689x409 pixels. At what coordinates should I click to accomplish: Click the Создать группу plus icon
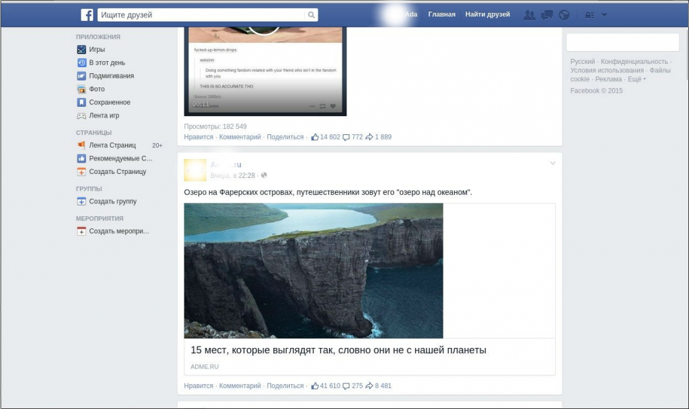coord(81,201)
